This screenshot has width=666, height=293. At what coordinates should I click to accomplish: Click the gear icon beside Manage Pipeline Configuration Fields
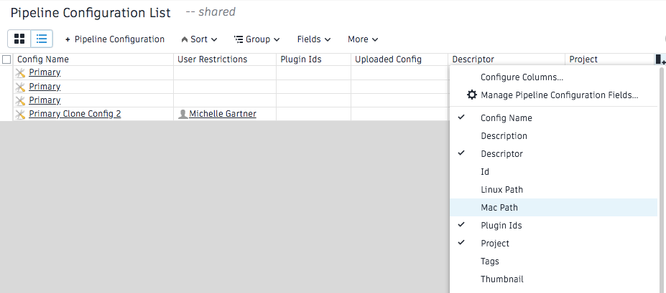[472, 95]
